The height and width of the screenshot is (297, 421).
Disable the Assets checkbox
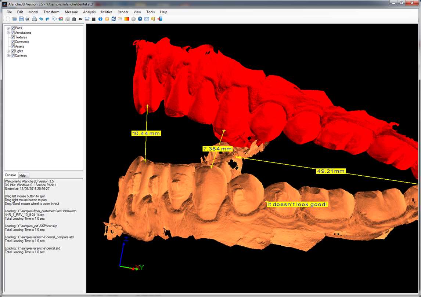pos(13,47)
